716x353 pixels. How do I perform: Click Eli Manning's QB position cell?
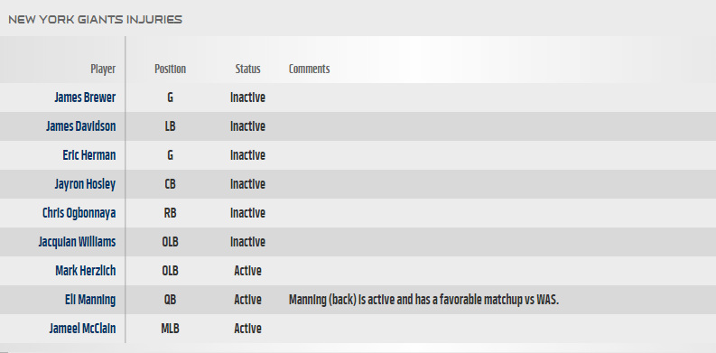tap(170, 300)
